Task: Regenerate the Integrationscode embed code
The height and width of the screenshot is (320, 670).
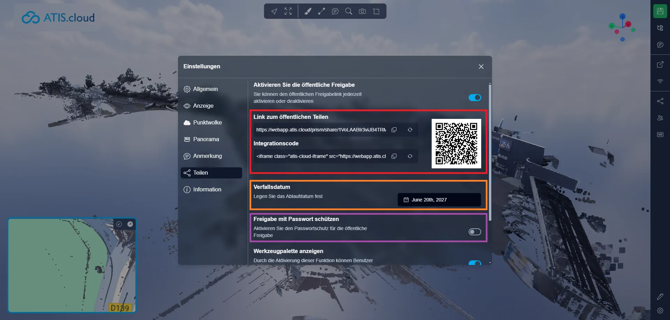Action: [x=410, y=156]
